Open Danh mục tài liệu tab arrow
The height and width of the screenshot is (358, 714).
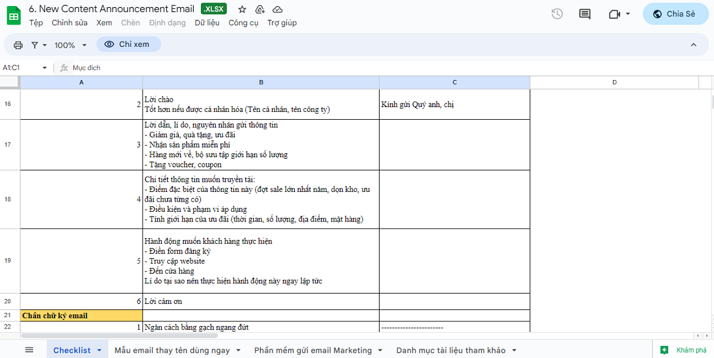[514, 350]
